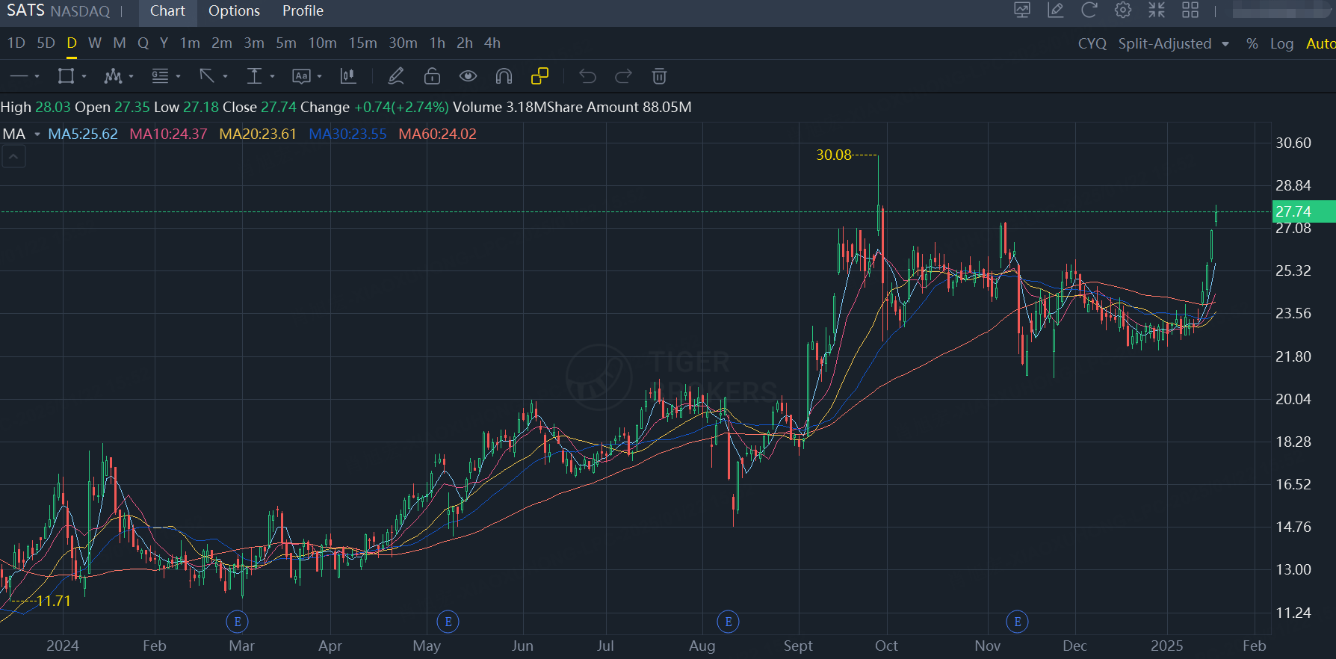Switch to the Chart tab
1336x659 pixels.
click(x=167, y=11)
